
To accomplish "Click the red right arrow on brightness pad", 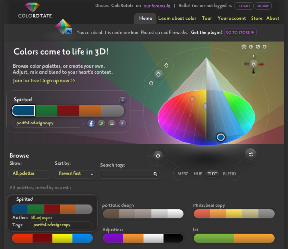I will click(x=261, y=64).
